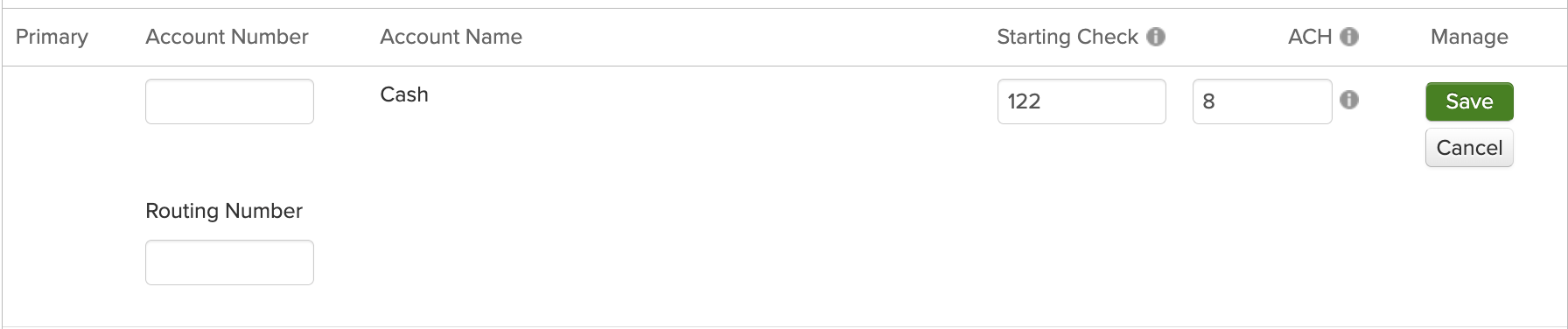Screen dimensions: 1568x329
Task: Click the Starting Check header info icon
Action: click(x=1156, y=37)
